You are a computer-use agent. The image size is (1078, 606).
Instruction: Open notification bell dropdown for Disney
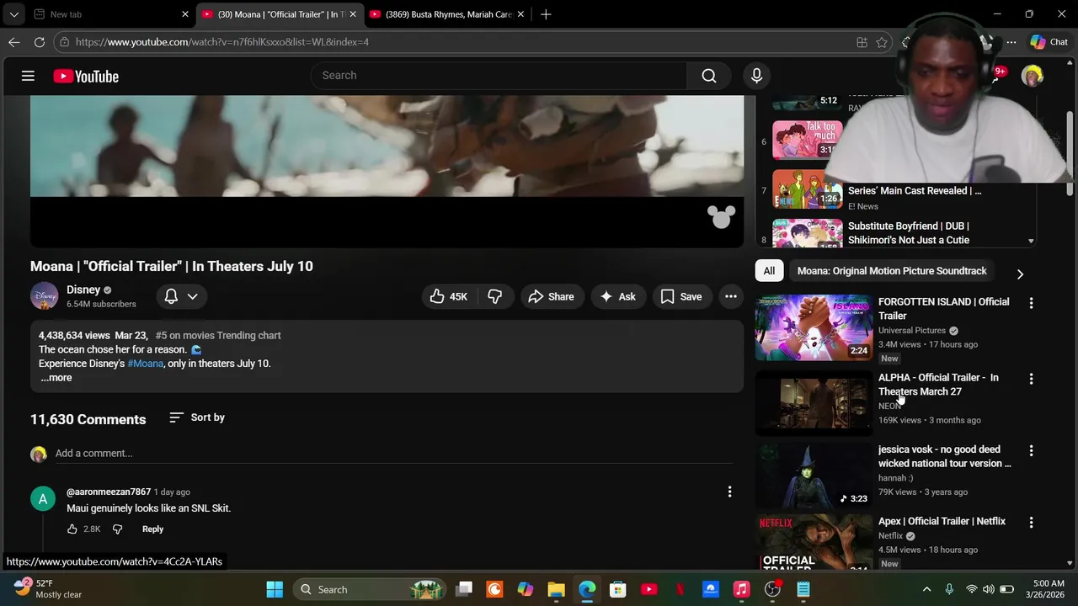click(x=181, y=296)
